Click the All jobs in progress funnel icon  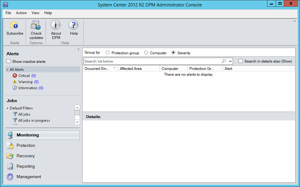click(15, 120)
